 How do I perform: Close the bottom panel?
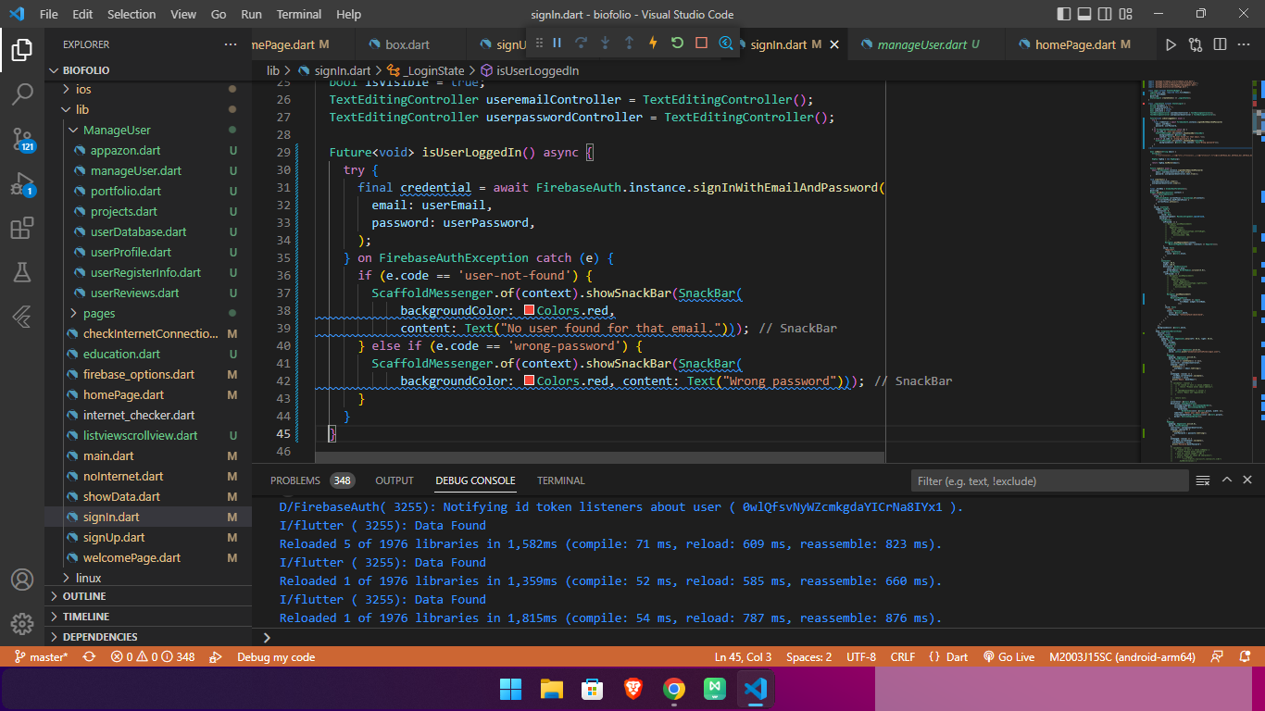pos(1247,480)
